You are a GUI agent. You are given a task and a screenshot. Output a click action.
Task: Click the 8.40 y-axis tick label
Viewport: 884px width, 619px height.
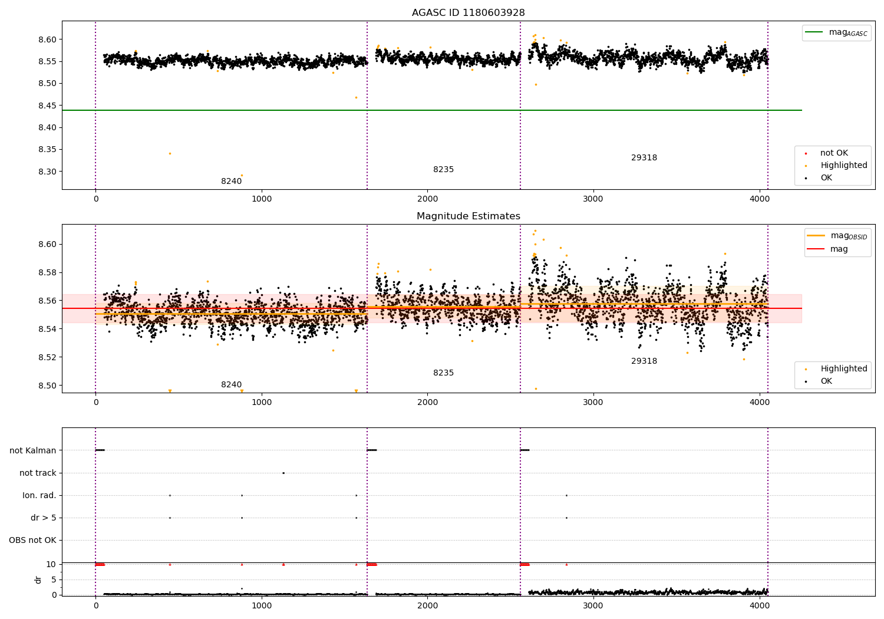[x=47, y=127]
